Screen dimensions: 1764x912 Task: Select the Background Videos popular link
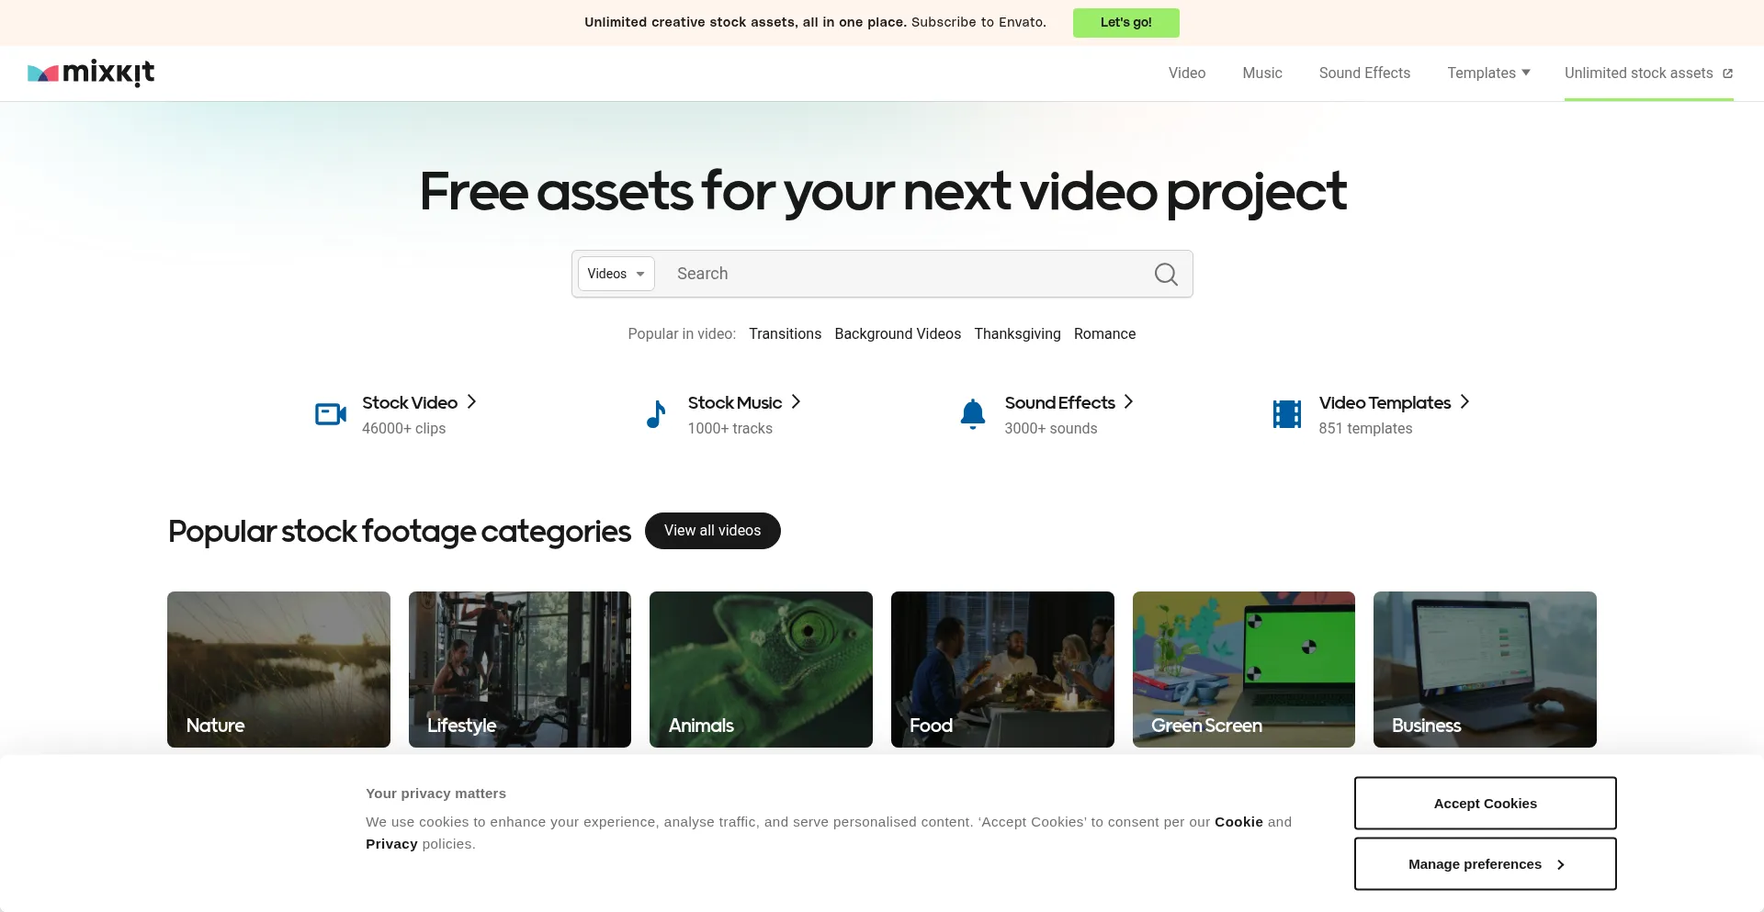(898, 333)
